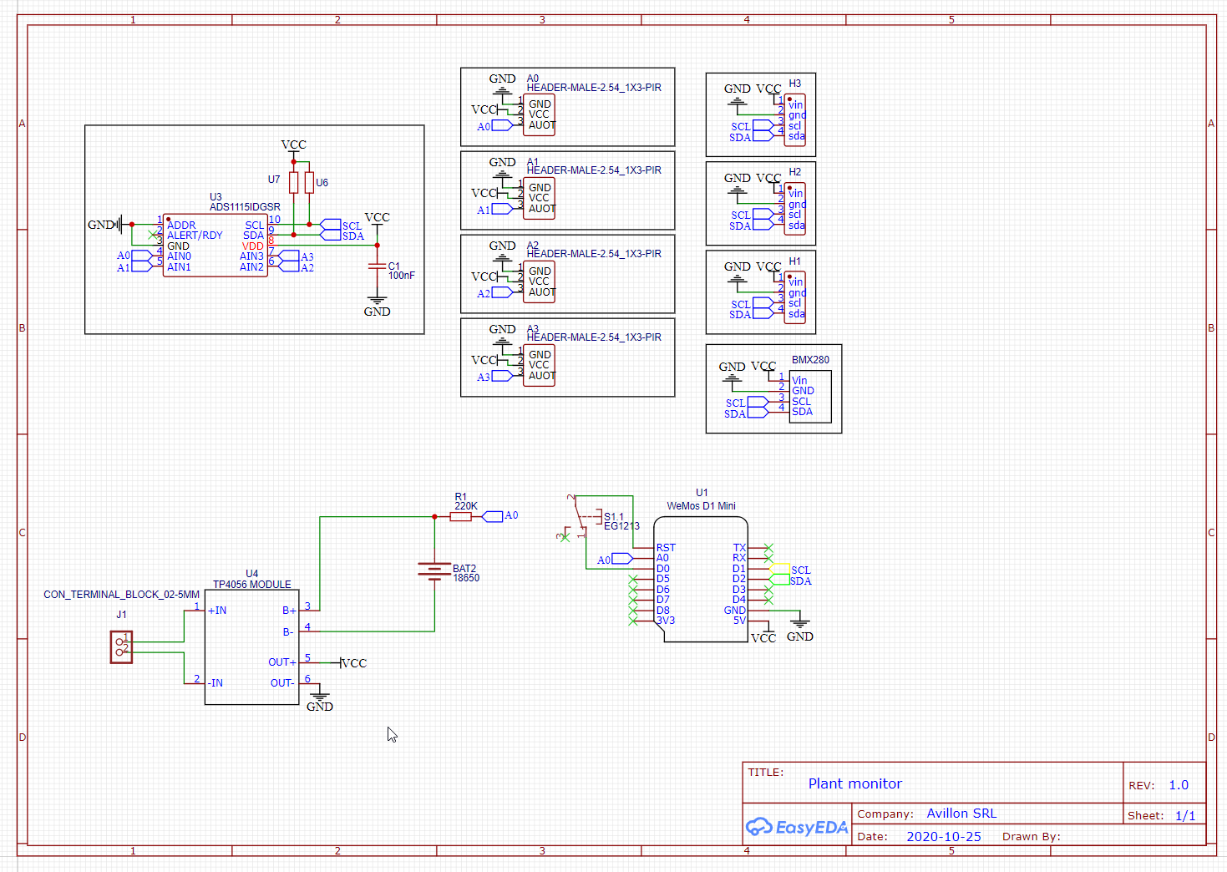1227x872 pixels.
Task: Select the TP4056 MODULE U4 box
Action: pos(251,647)
